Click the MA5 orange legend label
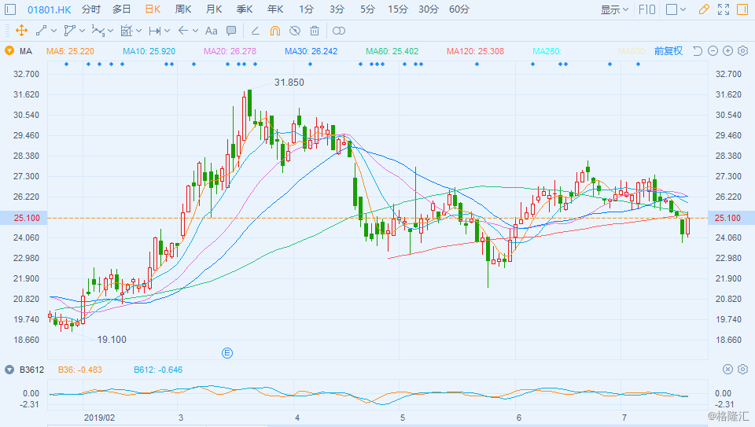This screenshot has width=755, height=427. 70,51
